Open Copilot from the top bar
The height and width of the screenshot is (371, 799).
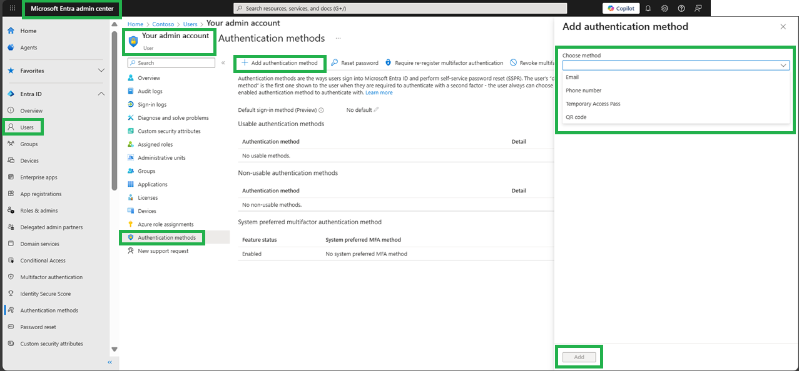click(620, 8)
